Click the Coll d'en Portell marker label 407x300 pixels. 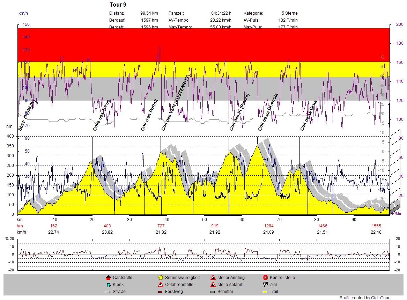[149, 115]
